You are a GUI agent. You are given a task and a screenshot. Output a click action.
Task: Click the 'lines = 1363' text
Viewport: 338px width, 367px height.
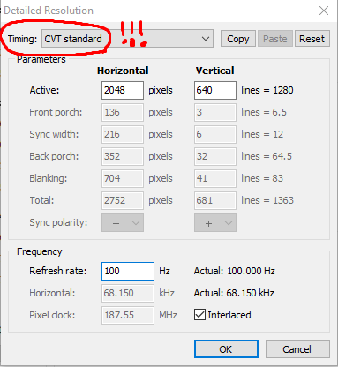coord(267,200)
